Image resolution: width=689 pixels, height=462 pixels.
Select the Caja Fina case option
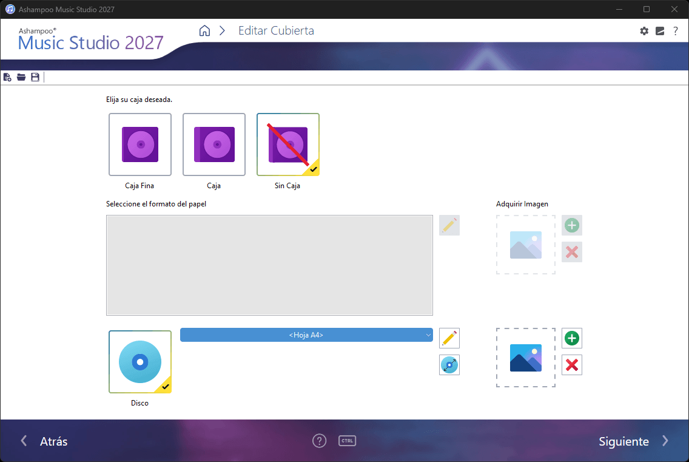(x=140, y=144)
